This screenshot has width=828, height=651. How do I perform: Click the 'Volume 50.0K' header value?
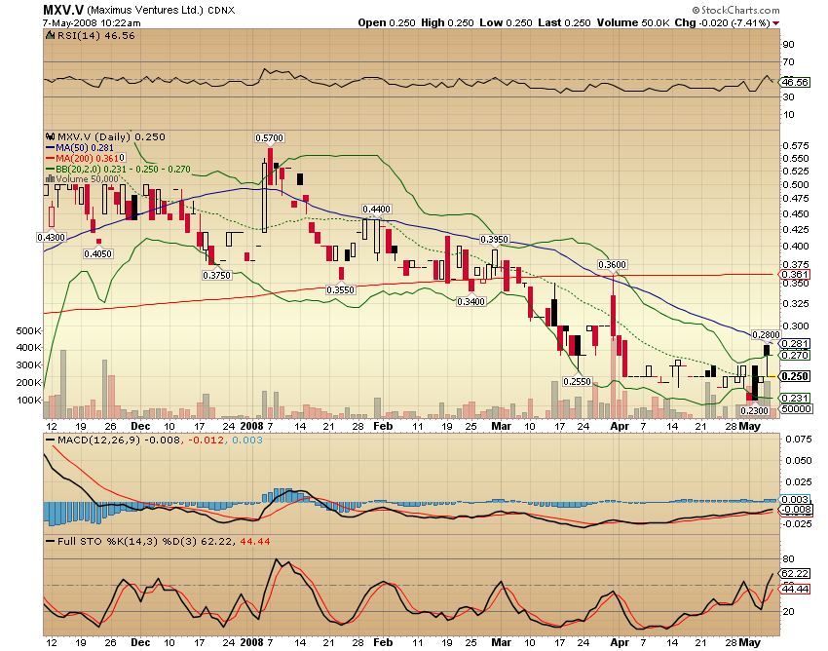click(633, 22)
